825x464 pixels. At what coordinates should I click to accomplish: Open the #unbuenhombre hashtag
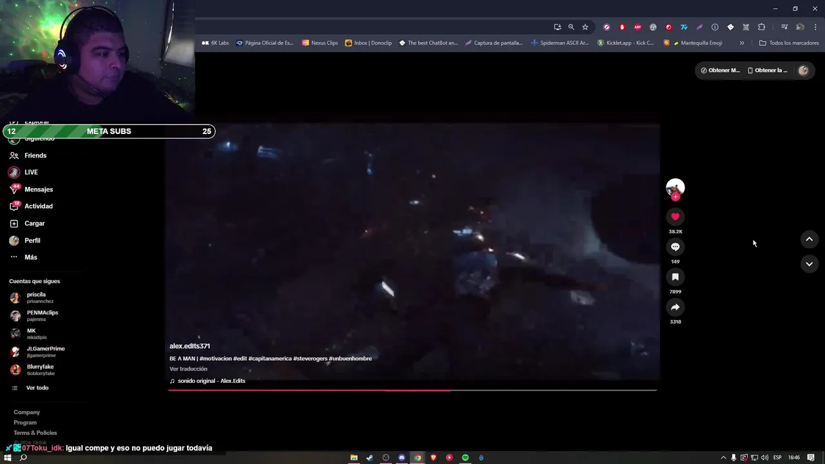350,358
